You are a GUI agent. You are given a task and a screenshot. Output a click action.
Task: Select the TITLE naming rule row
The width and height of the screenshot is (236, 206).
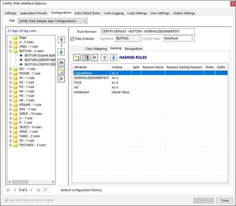click(151, 83)
